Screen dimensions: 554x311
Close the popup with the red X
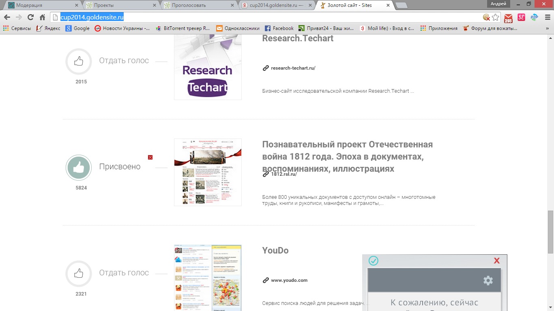(x=496, y=261)
